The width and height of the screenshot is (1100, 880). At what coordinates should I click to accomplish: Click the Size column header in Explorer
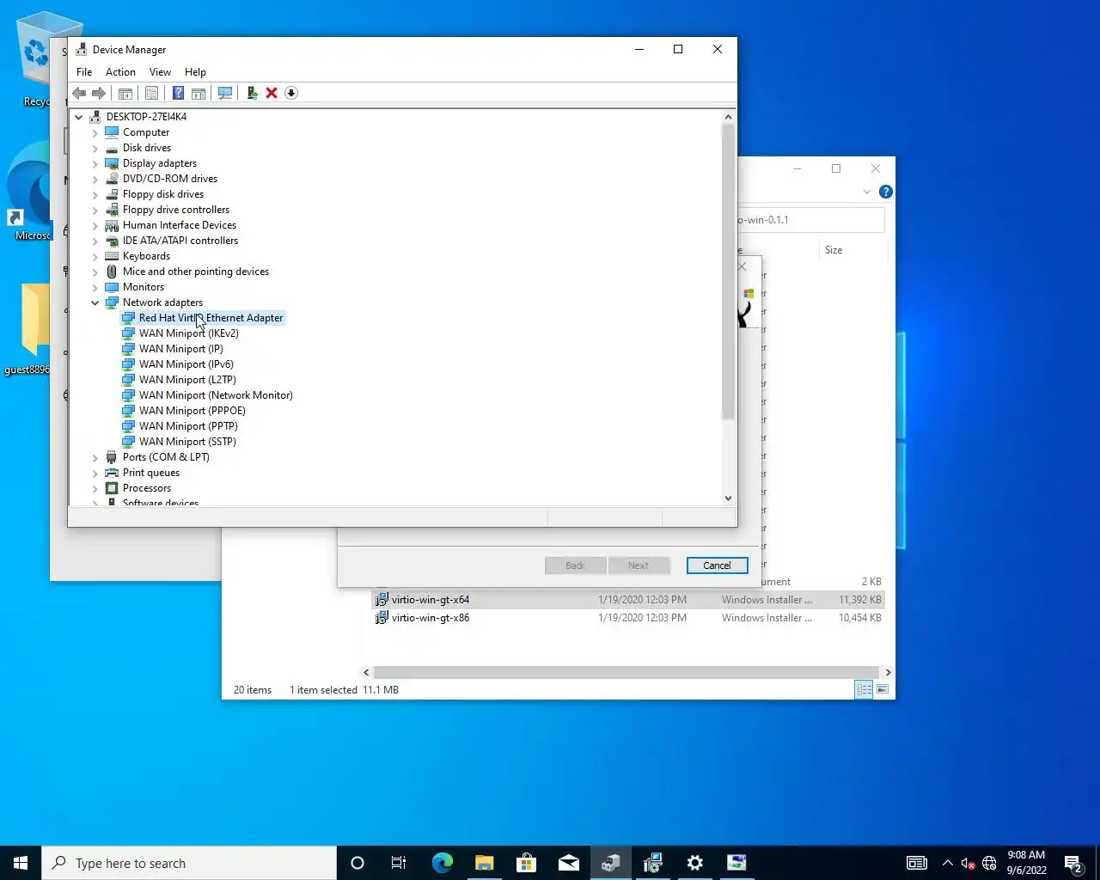click(x=834, y=250)
